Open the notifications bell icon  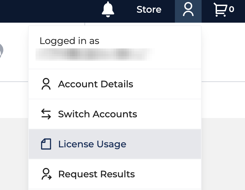pos(108,9)
